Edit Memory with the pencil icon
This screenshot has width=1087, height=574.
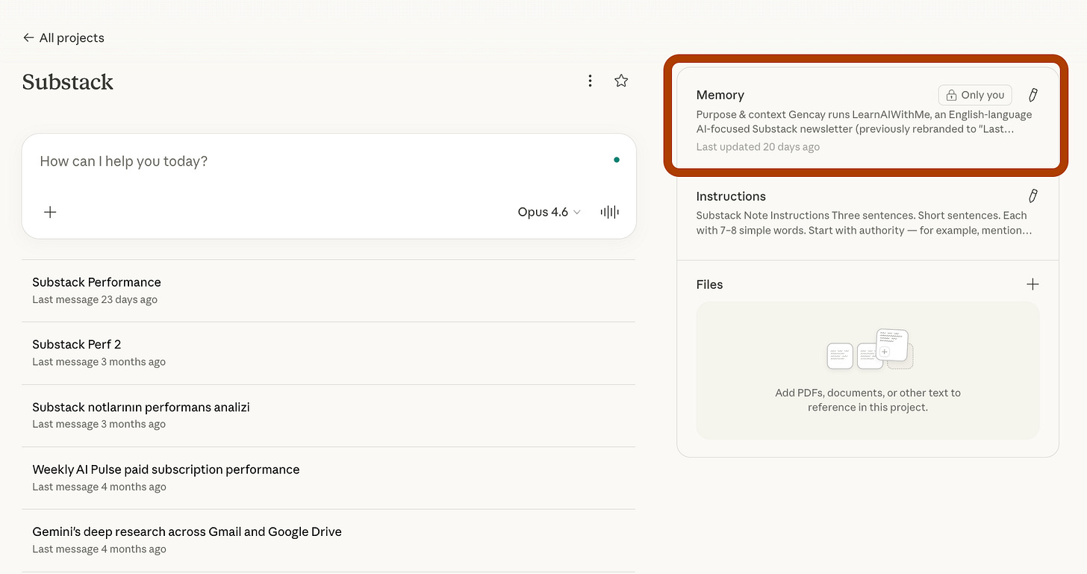coord(1033,95)
